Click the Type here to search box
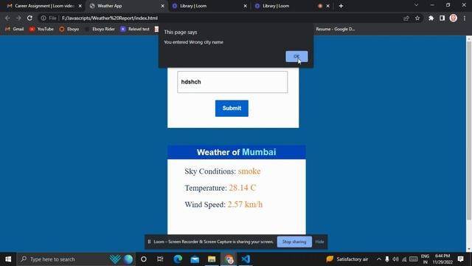 (x=76, y=259)
